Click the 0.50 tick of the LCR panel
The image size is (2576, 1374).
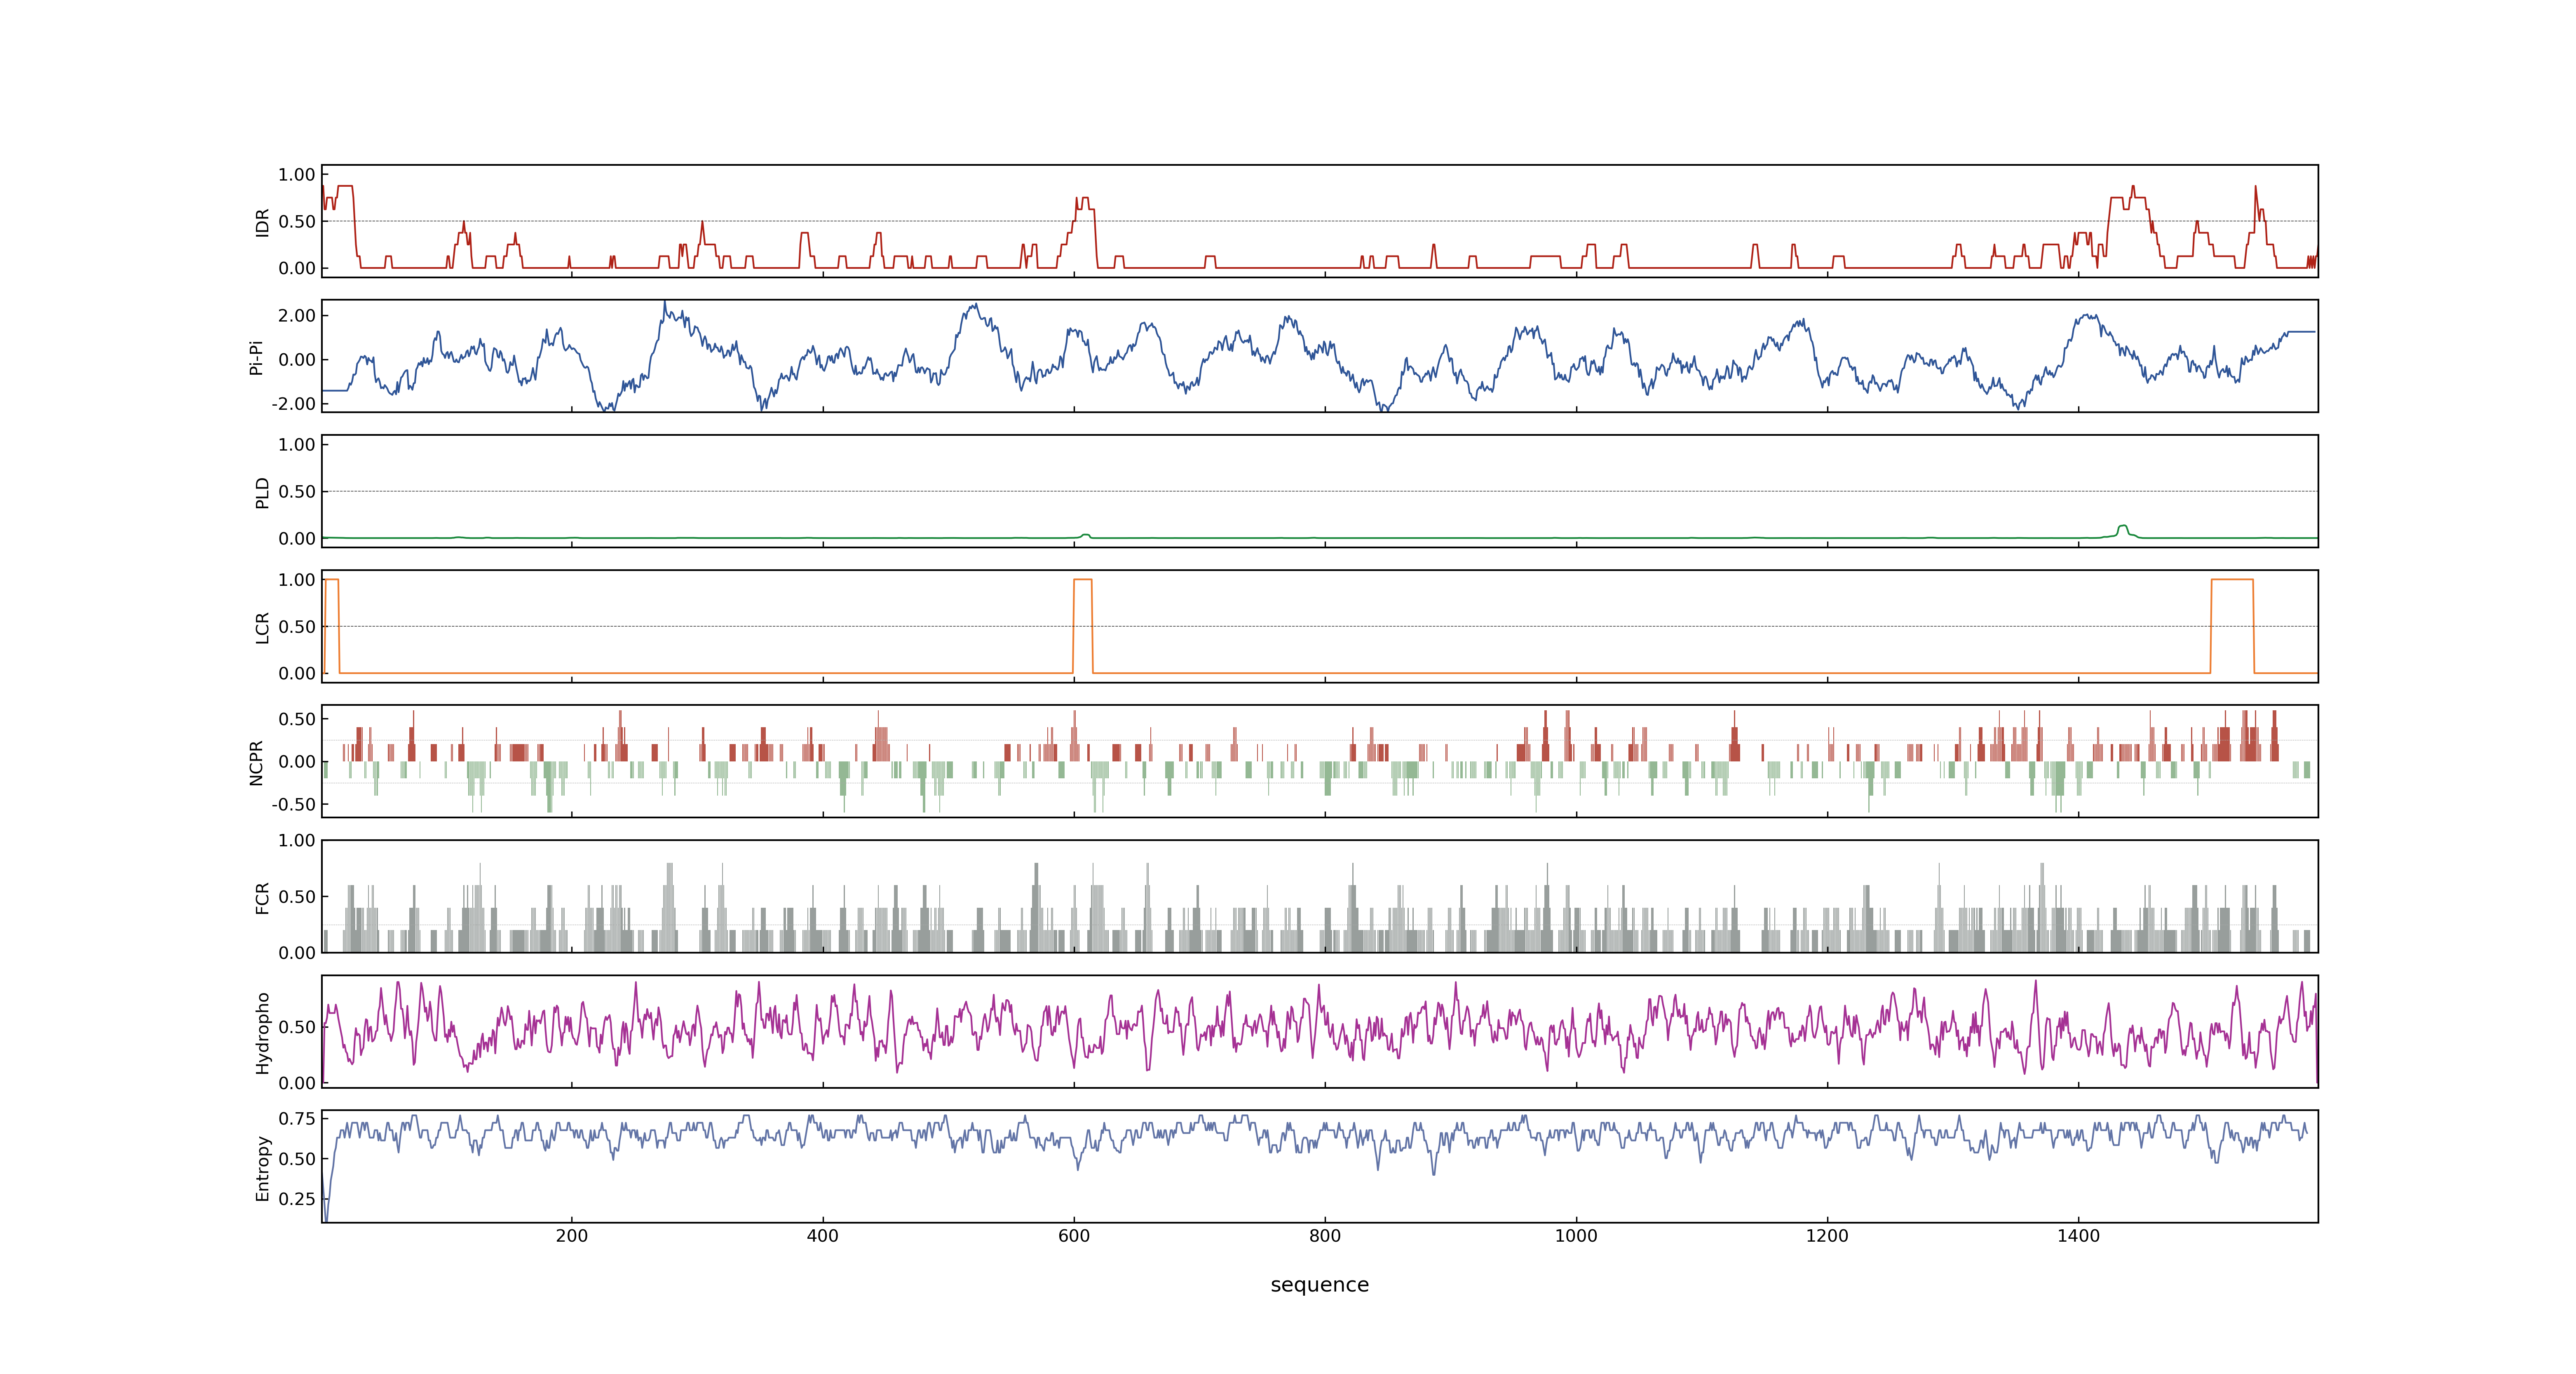click(x=297, y=627)
